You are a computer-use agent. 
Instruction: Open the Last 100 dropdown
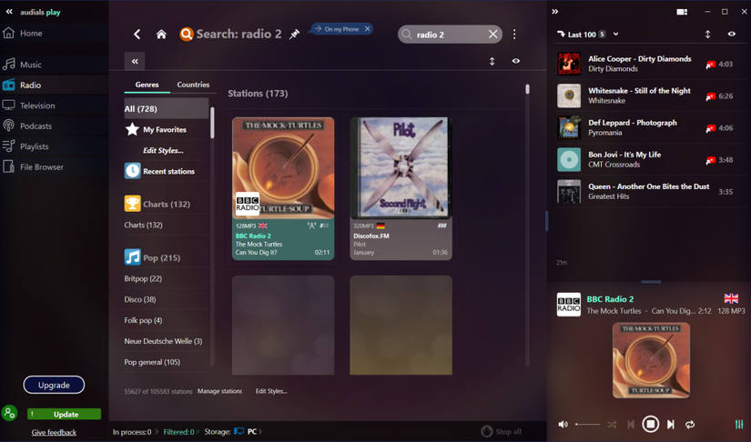tap(615, 34)
